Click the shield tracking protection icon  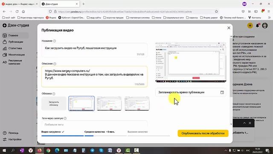[50, 12]
